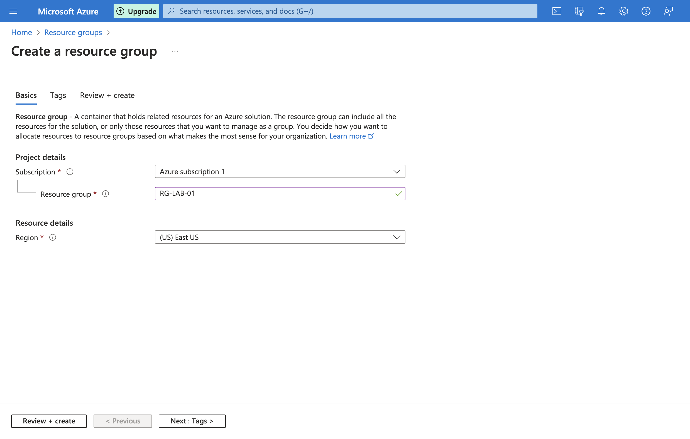
Task: Open Directories and subscriptions filter icon
Action: (x=579, y=11)
